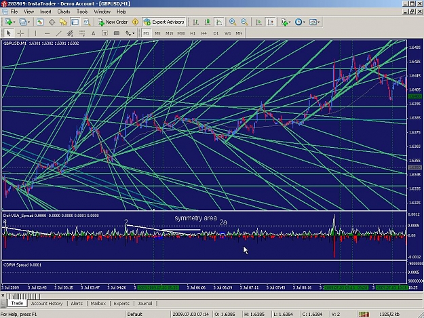The width and height of the screenshot is (424, 318).
Task: Open the Window menu
Action: point(102,12)
